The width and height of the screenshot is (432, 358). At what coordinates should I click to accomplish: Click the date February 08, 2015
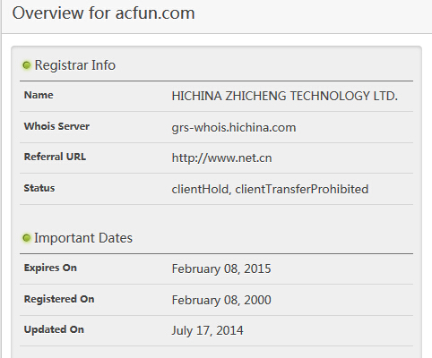221,268
